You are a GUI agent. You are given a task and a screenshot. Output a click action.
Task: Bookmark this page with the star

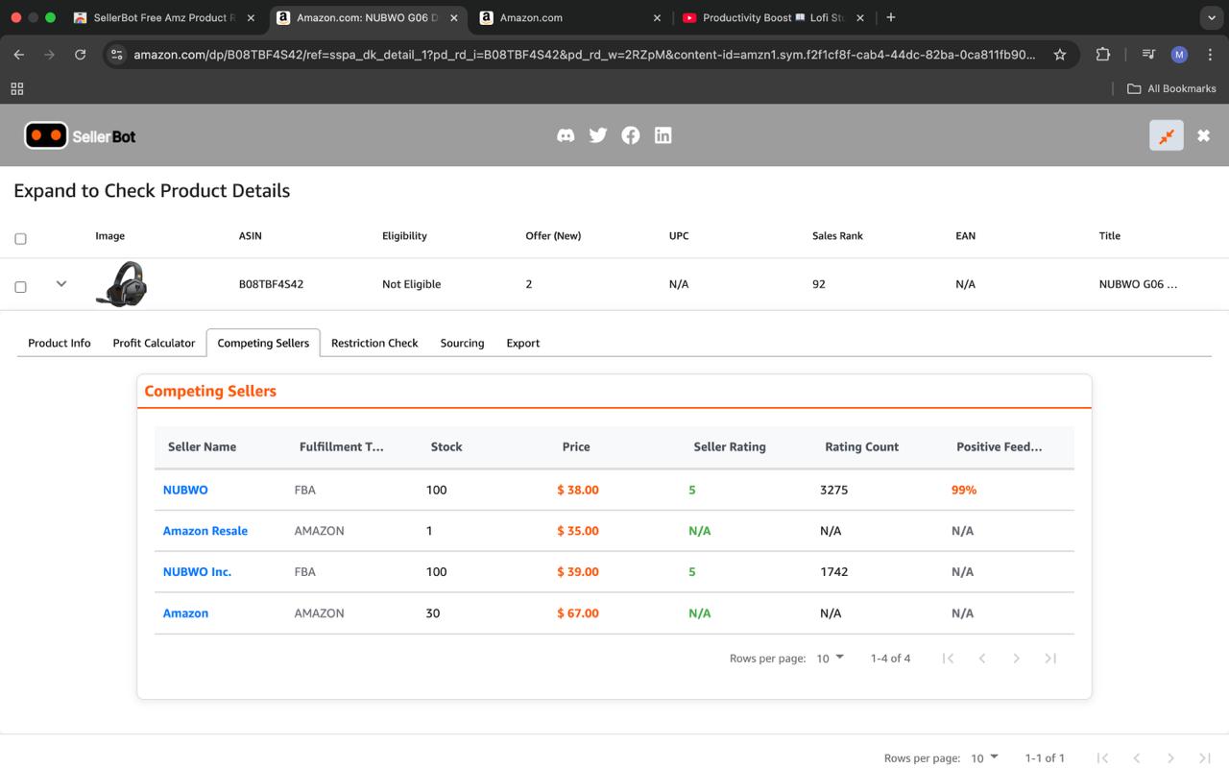[x=1060, y=55]
